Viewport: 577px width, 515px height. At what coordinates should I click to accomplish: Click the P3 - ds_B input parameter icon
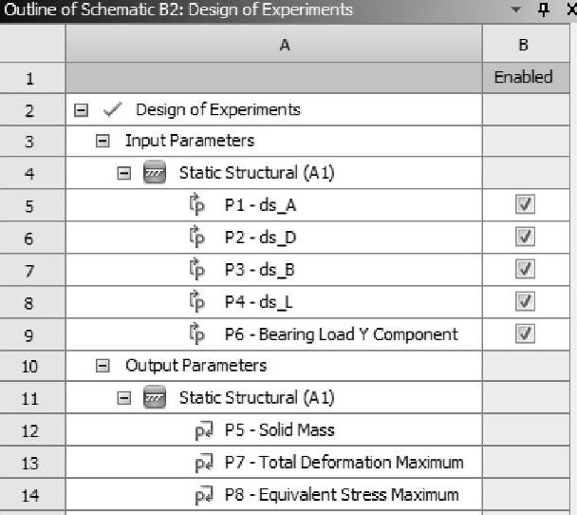pyautogui.click(x=197, y=270)
